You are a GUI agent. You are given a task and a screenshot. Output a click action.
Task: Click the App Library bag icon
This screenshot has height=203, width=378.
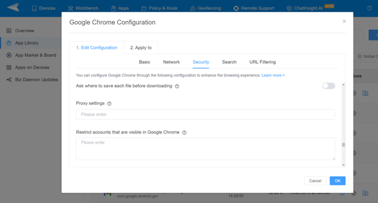tap(9, 43)
